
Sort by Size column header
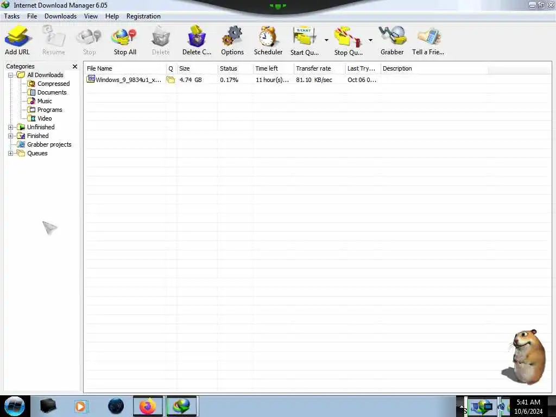(x=197, y=68)
